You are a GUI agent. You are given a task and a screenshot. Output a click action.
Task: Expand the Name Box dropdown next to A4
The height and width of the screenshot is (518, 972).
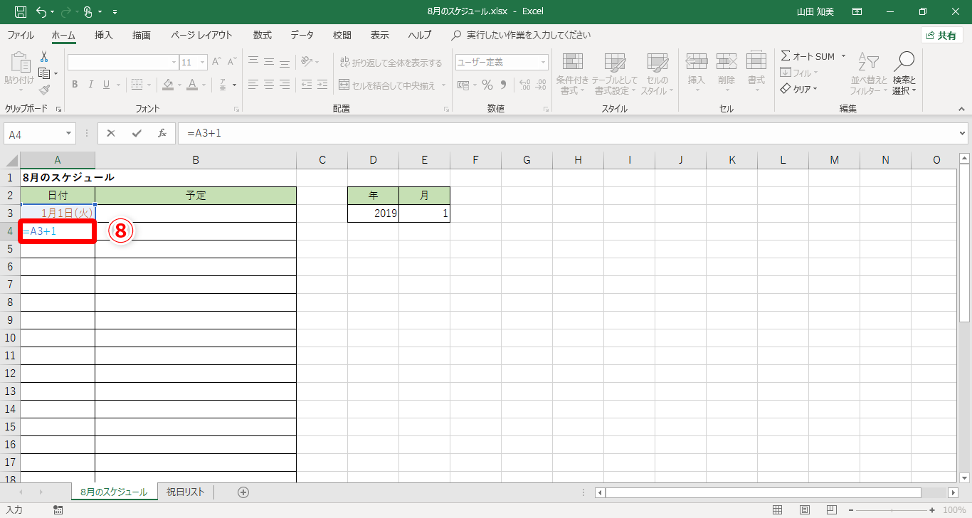coord(69,133)
